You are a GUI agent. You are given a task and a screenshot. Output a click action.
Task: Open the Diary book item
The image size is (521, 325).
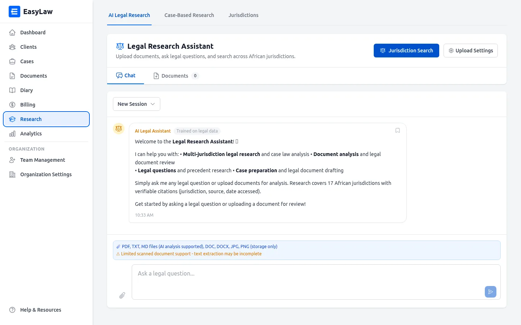[26, 90]
